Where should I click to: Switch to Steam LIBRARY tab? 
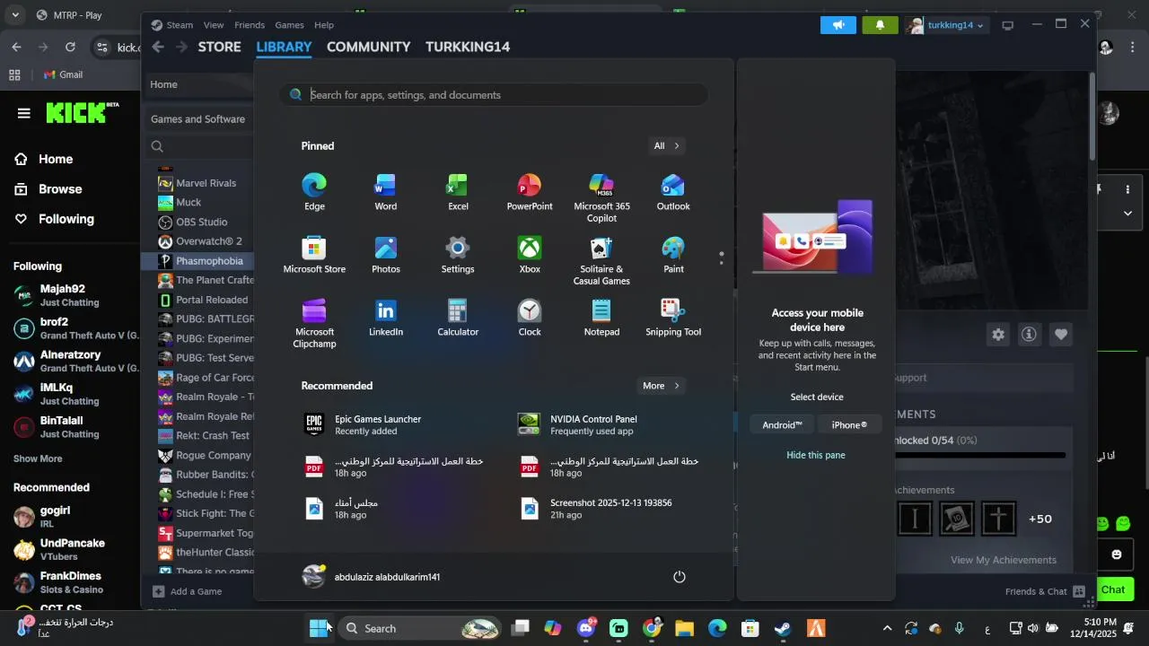click(284, 47)
